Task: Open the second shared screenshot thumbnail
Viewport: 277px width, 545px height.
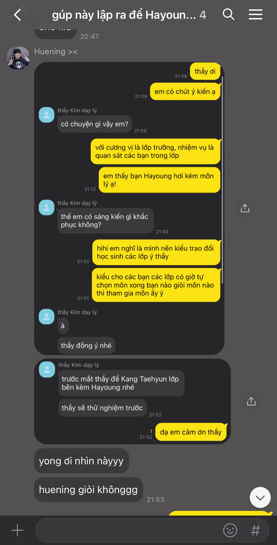Action: [132, 401]
